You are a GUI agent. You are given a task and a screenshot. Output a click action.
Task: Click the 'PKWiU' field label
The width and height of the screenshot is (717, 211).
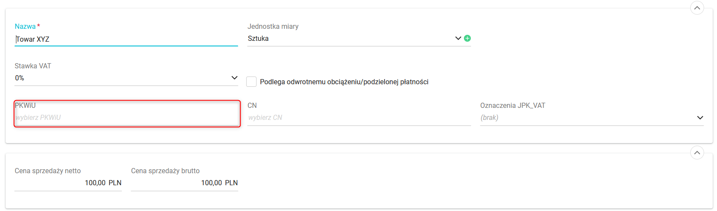click(25, 105)
